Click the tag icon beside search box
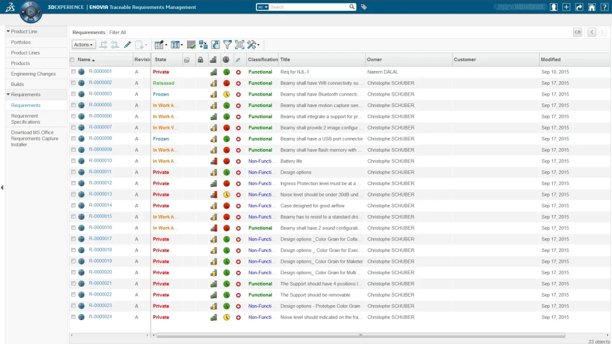This screenshot has width=612, height=344. click(x=364, y=7)
